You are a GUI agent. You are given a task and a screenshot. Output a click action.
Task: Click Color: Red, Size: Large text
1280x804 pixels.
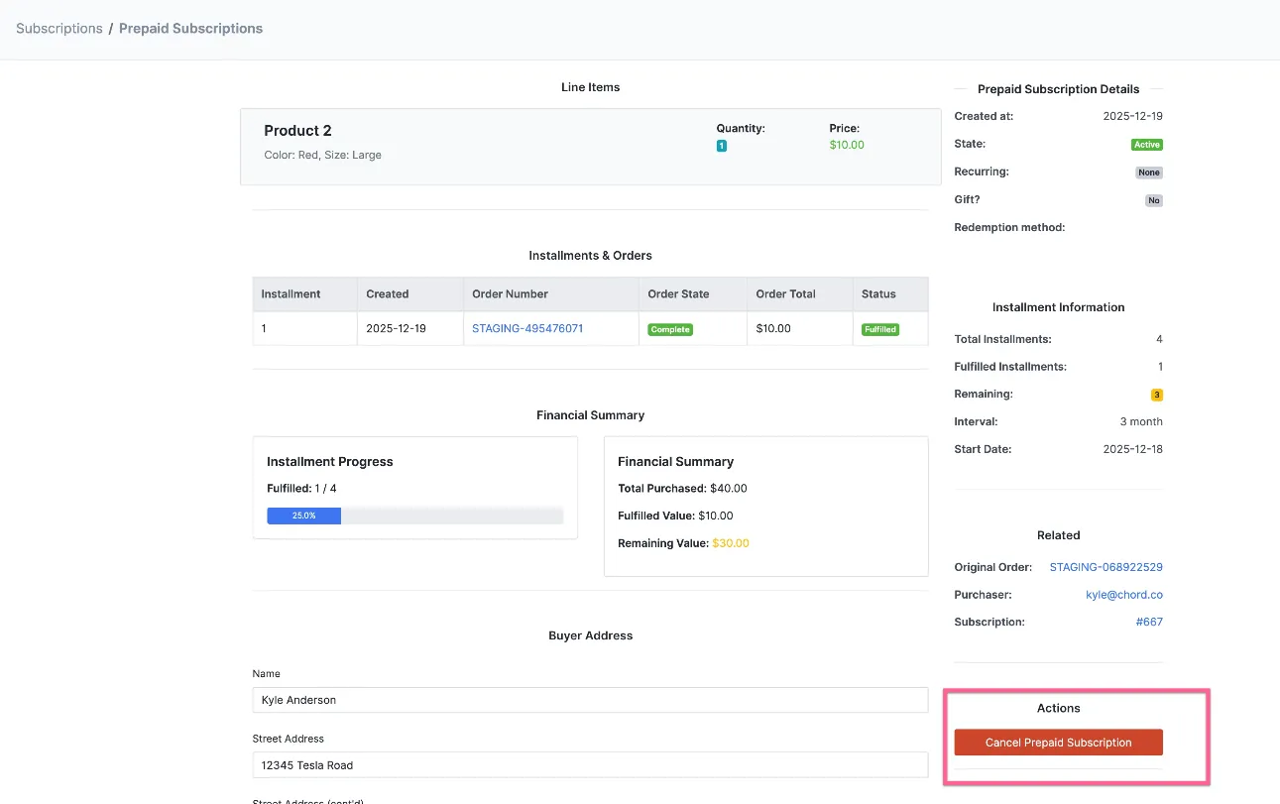point(322,155)
